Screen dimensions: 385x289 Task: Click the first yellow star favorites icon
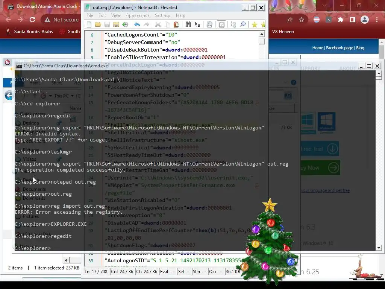tap(255, 24)
